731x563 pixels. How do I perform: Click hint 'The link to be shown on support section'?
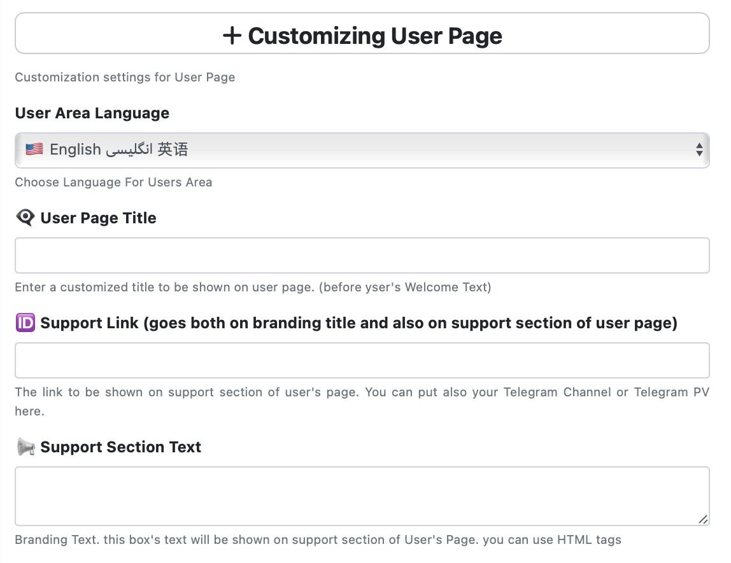pos(362,401)
